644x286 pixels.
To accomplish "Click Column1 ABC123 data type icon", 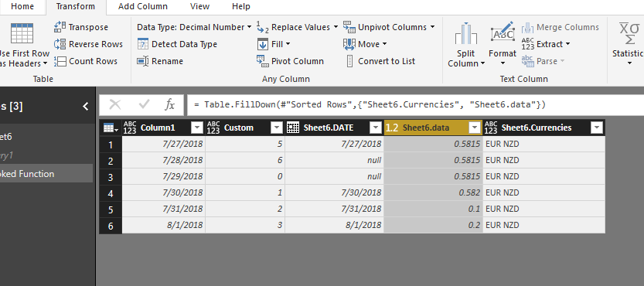I will (x=130, y=128).
